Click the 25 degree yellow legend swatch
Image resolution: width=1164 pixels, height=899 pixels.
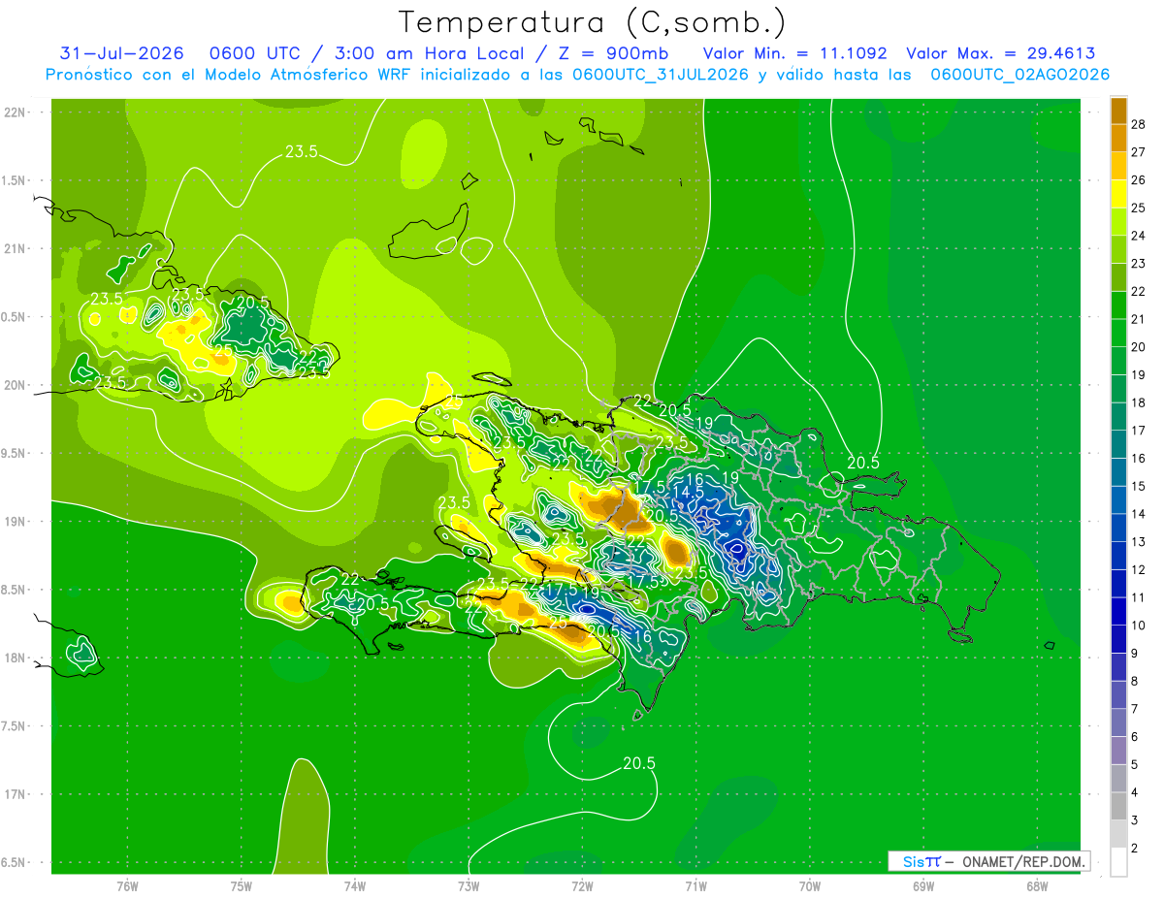[x=1118, y=194]
